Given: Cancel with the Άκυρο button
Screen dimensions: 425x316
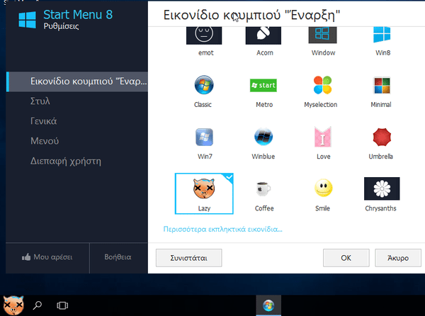Looking at the screenshot, I should coord(398,258).
